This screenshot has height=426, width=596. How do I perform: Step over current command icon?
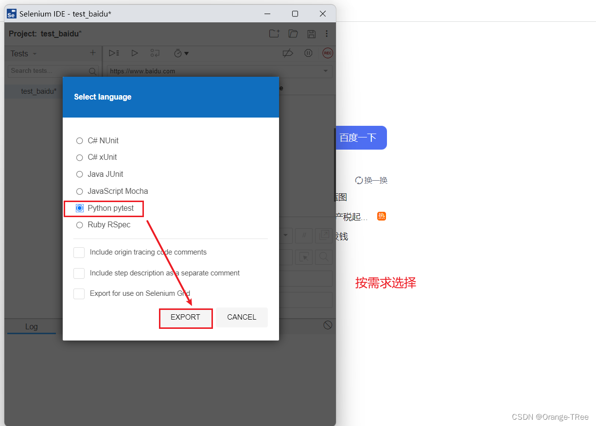155,53
